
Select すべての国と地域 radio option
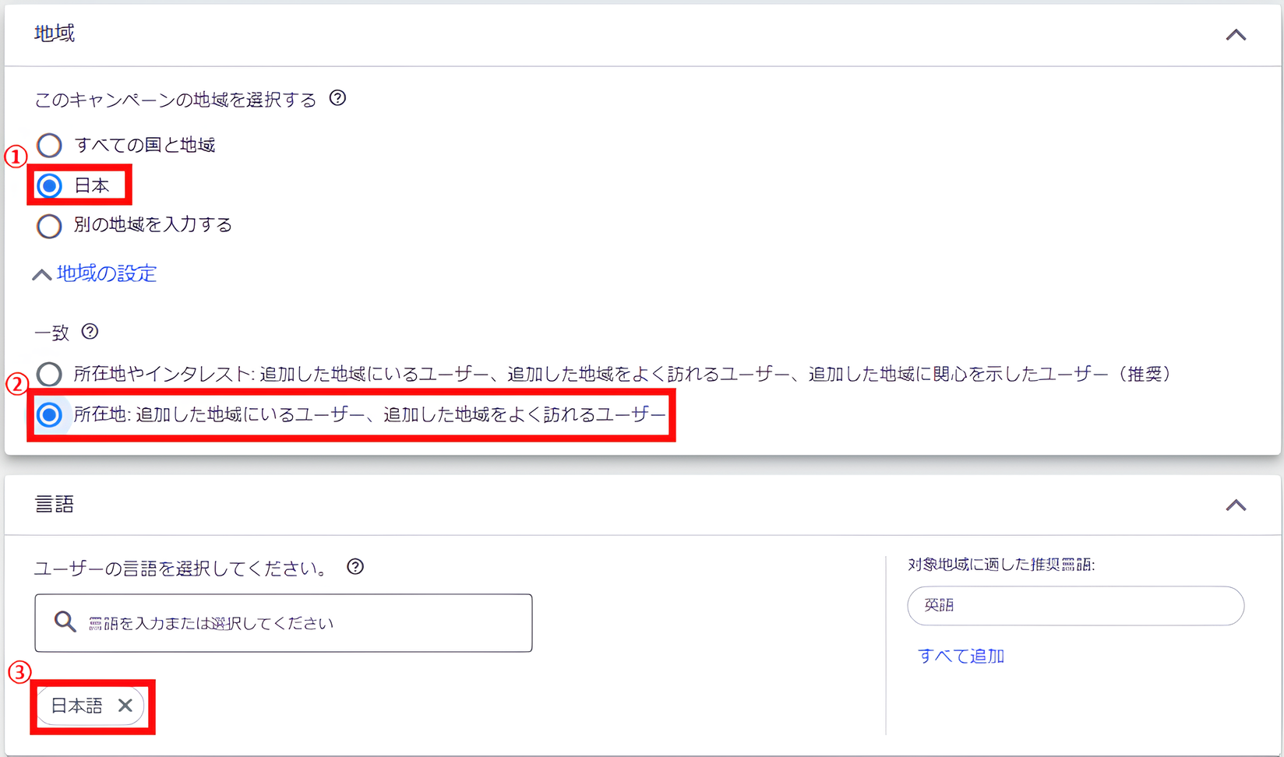[x=49, y=145]
